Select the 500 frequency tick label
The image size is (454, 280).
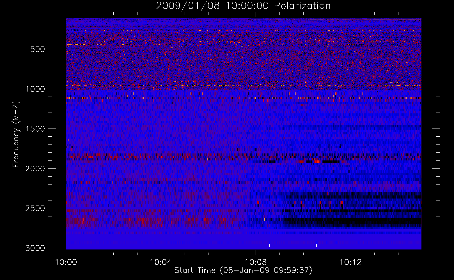pos(38,49)
